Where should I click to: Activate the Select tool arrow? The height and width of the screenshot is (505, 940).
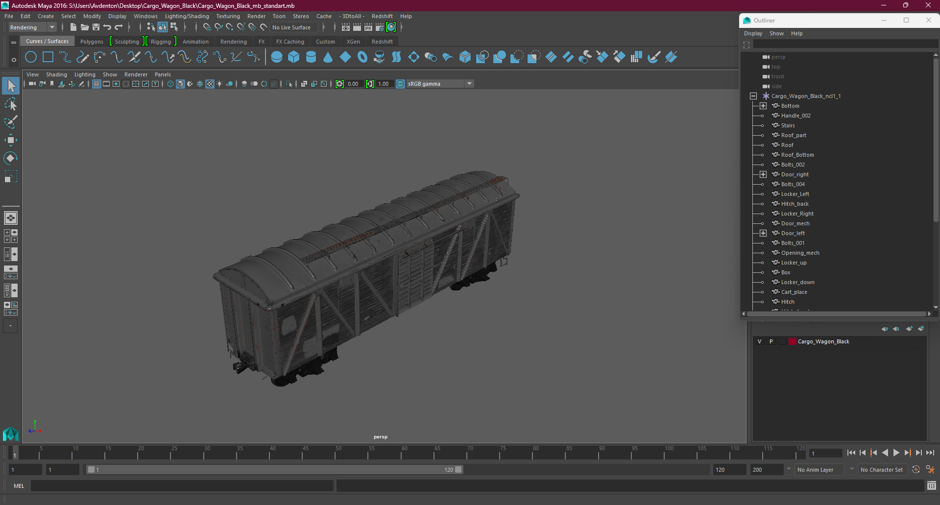(x=11, y=86)
